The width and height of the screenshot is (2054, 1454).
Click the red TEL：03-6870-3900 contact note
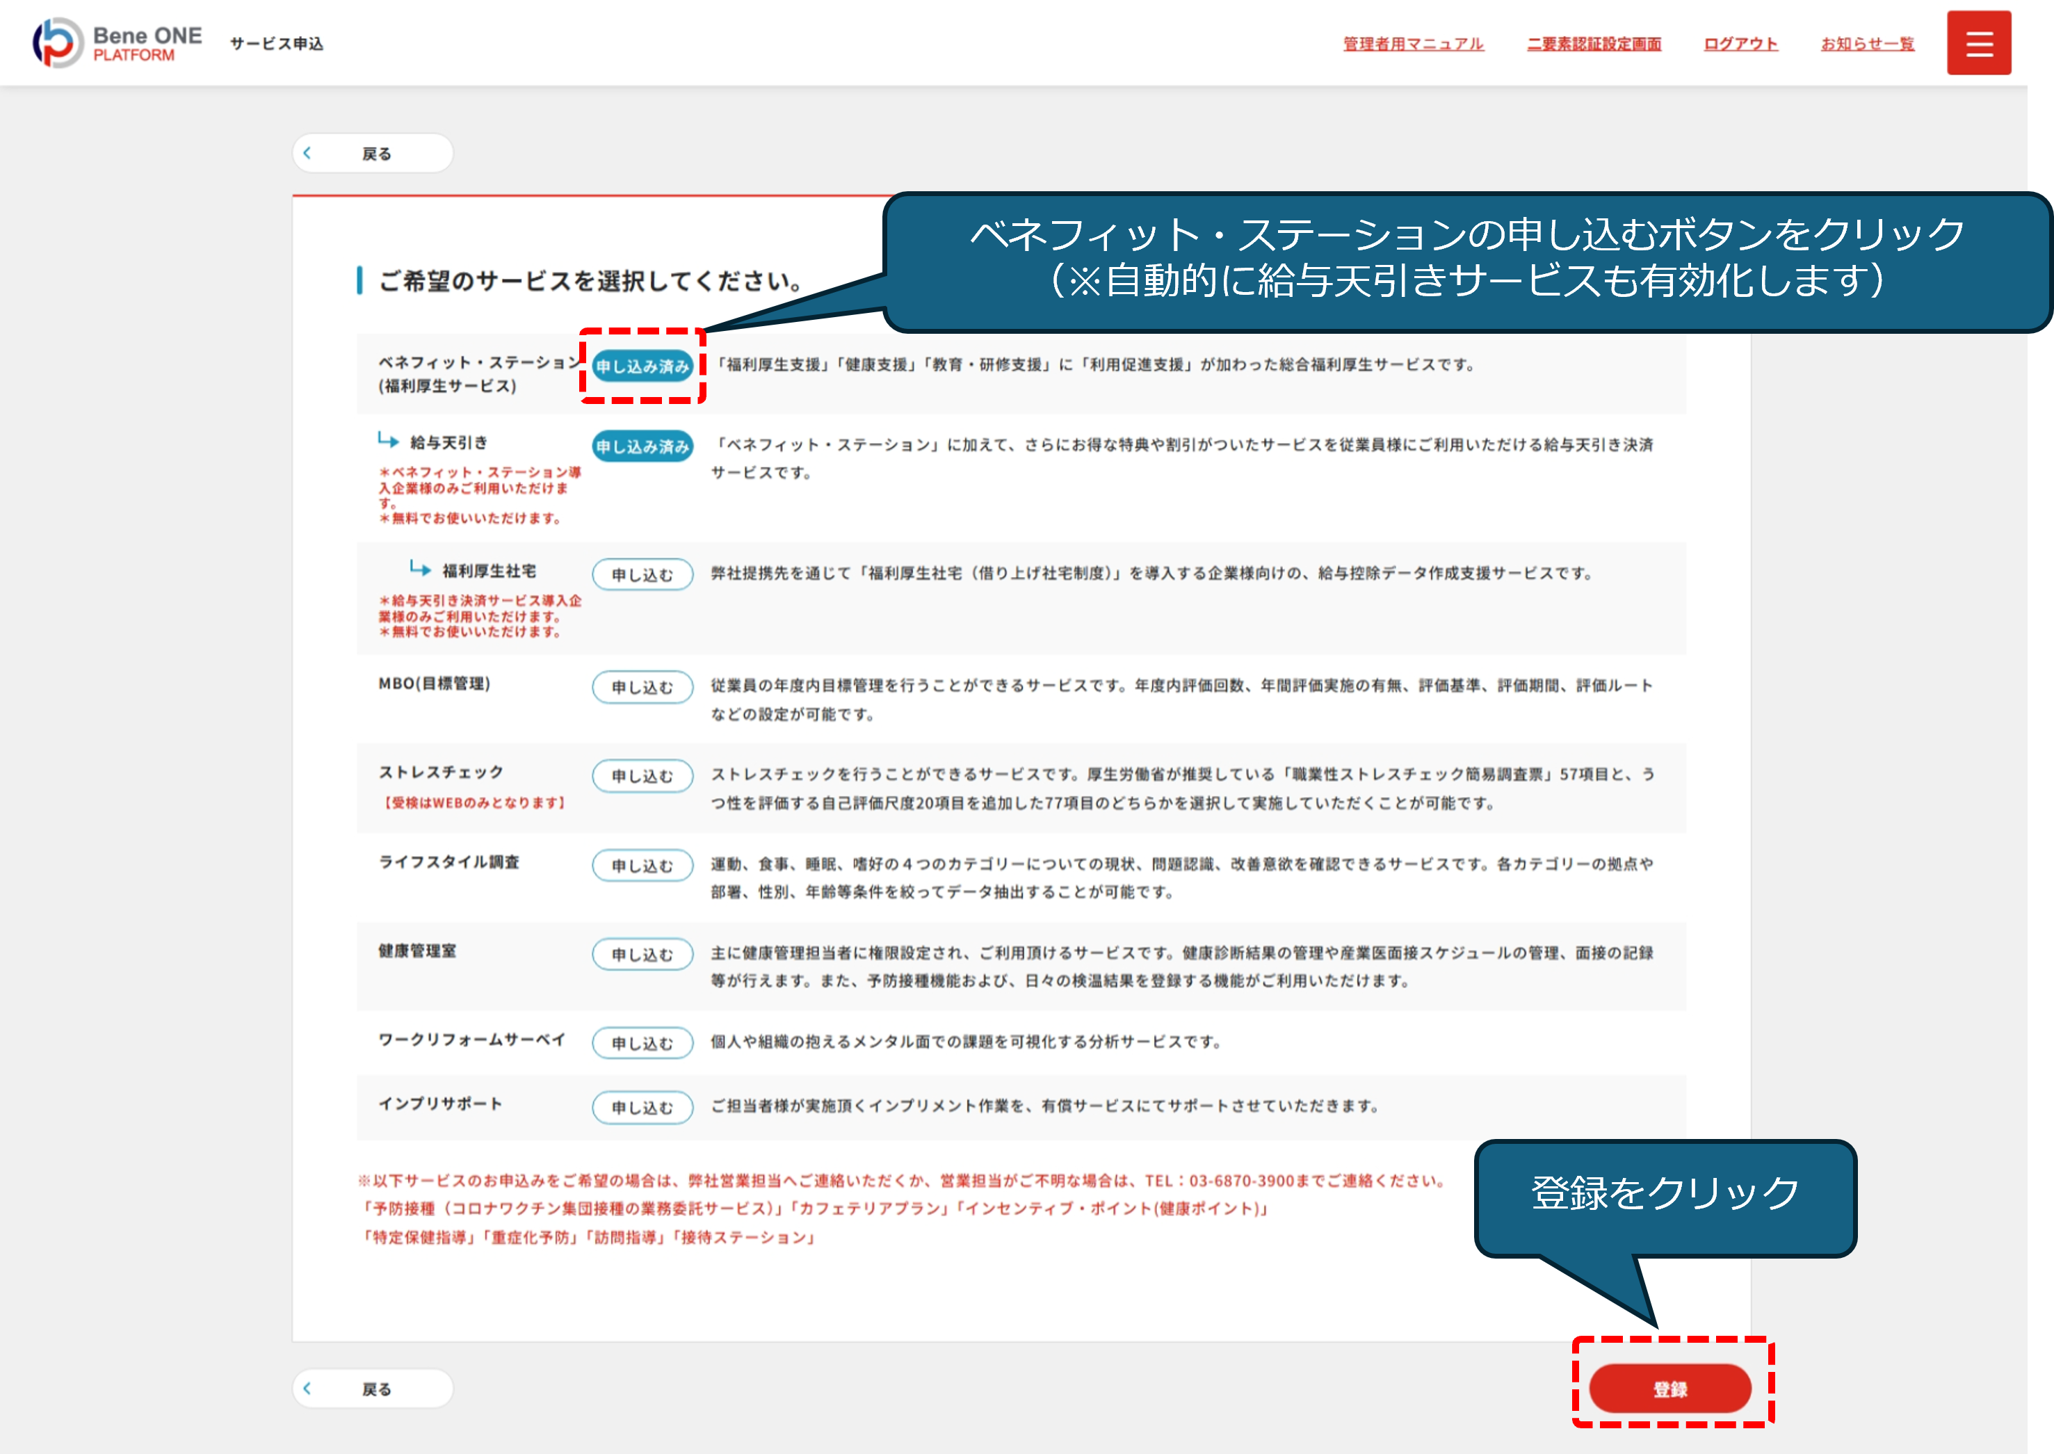click(x=902, y=1181)
